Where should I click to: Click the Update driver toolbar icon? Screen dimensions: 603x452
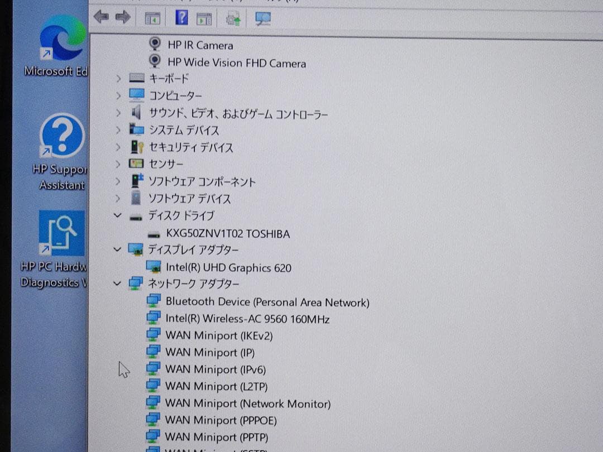click(232, 18)
